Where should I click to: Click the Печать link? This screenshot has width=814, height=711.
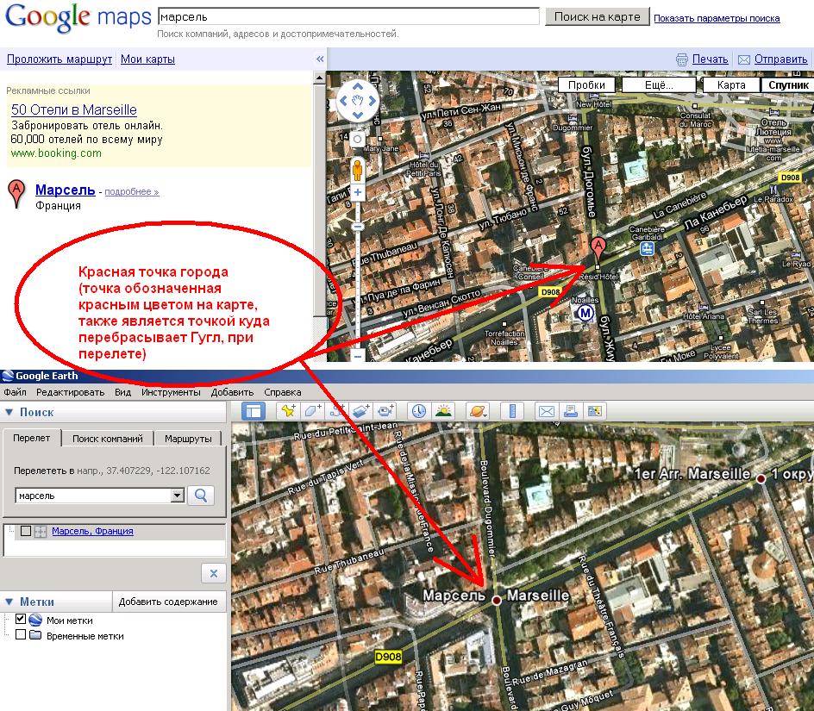point(710,59)
